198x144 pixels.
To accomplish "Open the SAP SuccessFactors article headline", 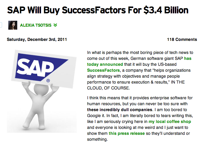I will click(98, 10).
